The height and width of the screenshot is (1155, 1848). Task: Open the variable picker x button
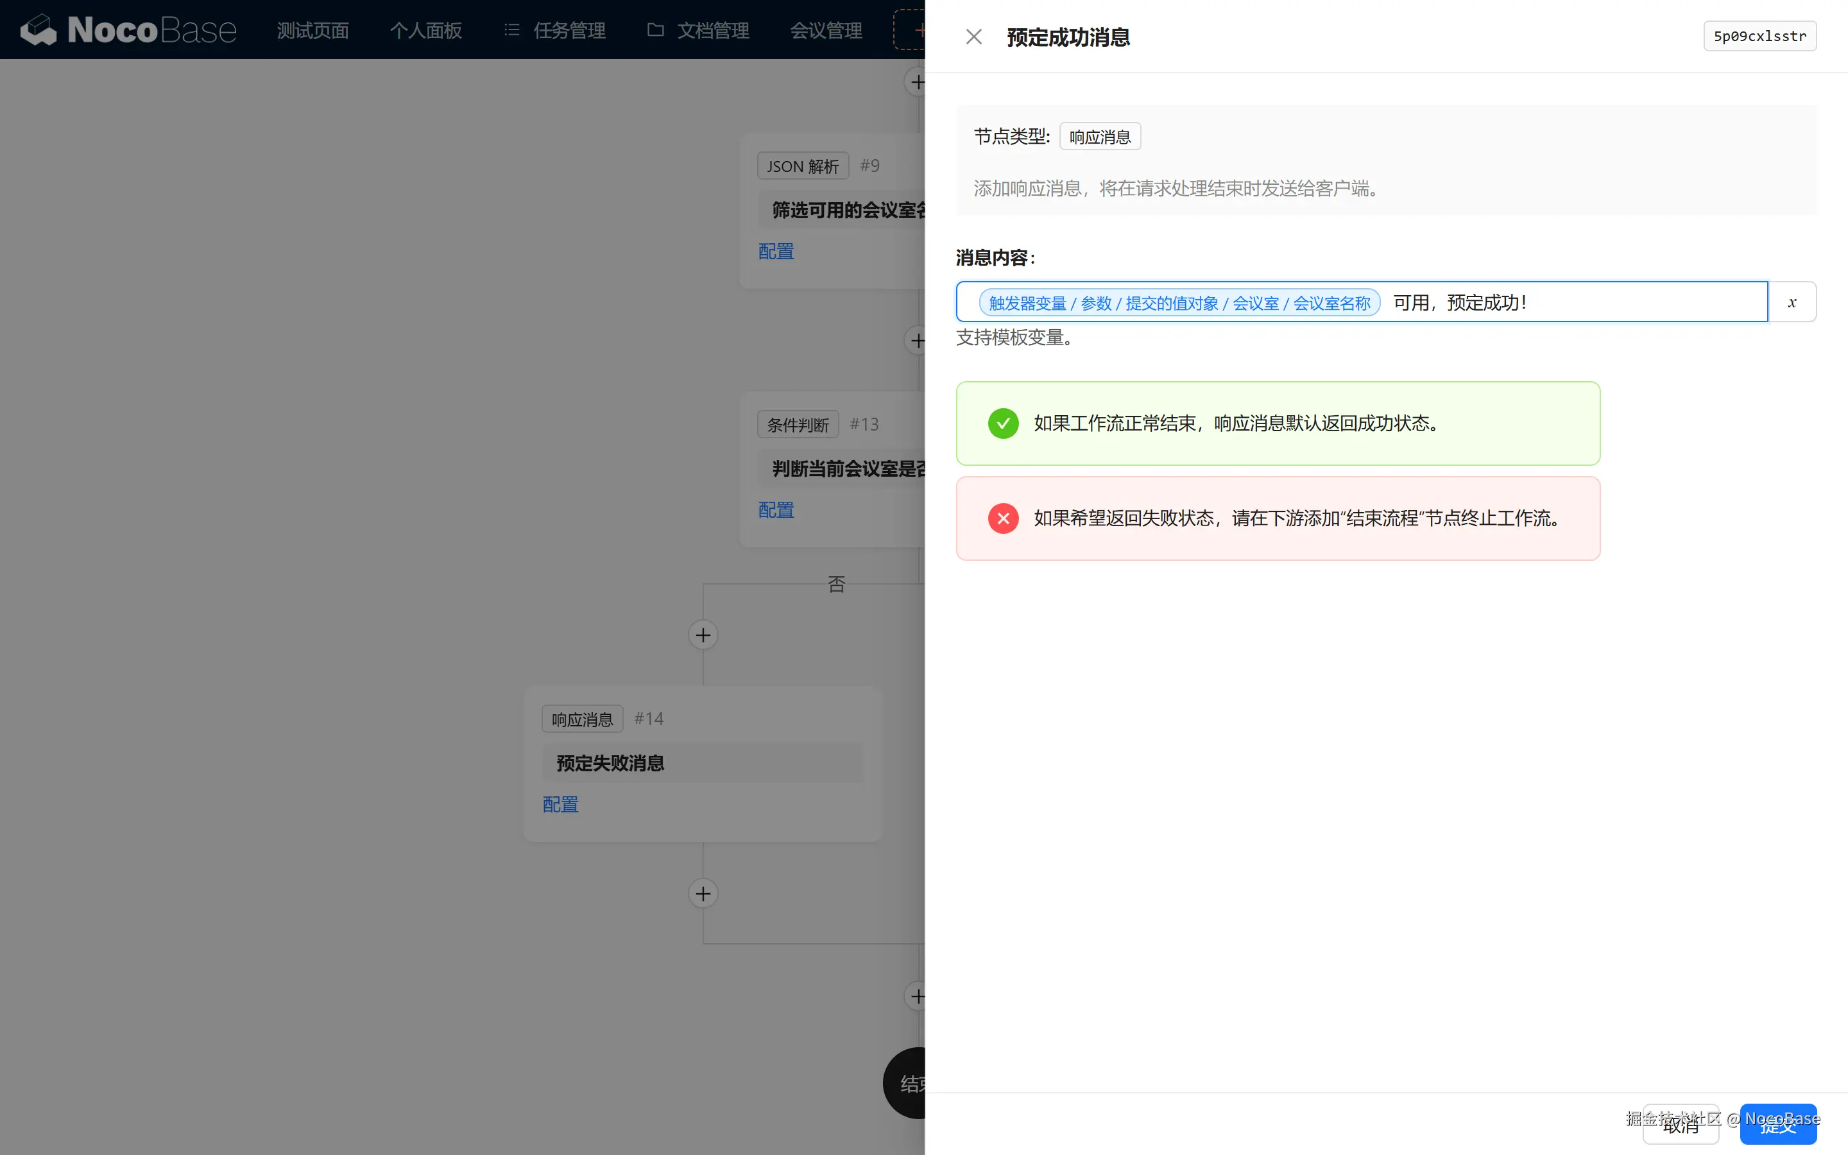pyautogui.click(x=1792, y=302)
